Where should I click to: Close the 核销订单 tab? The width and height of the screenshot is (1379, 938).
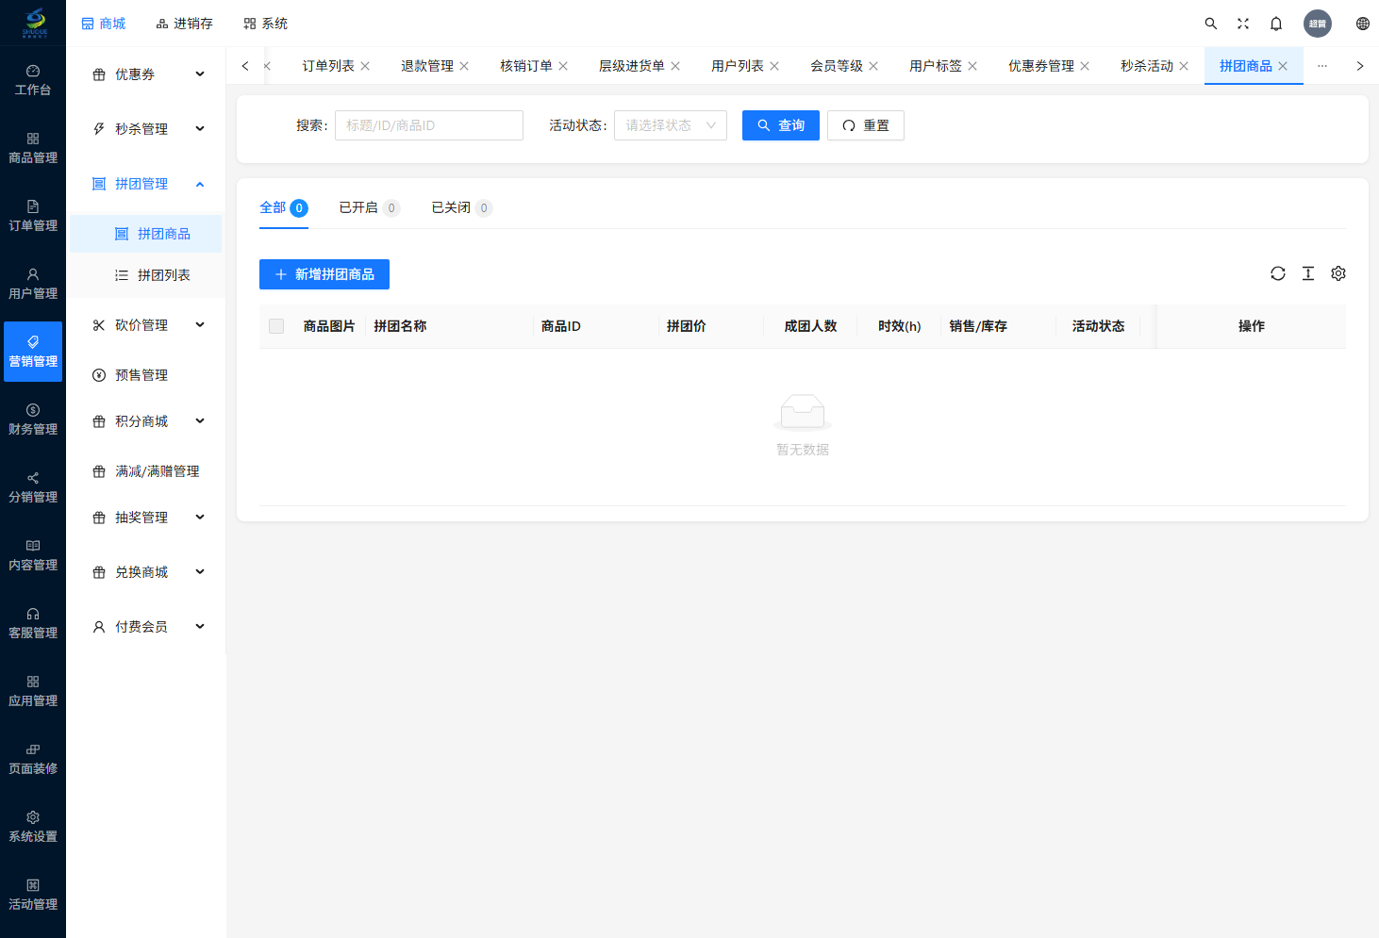point(563,66)
